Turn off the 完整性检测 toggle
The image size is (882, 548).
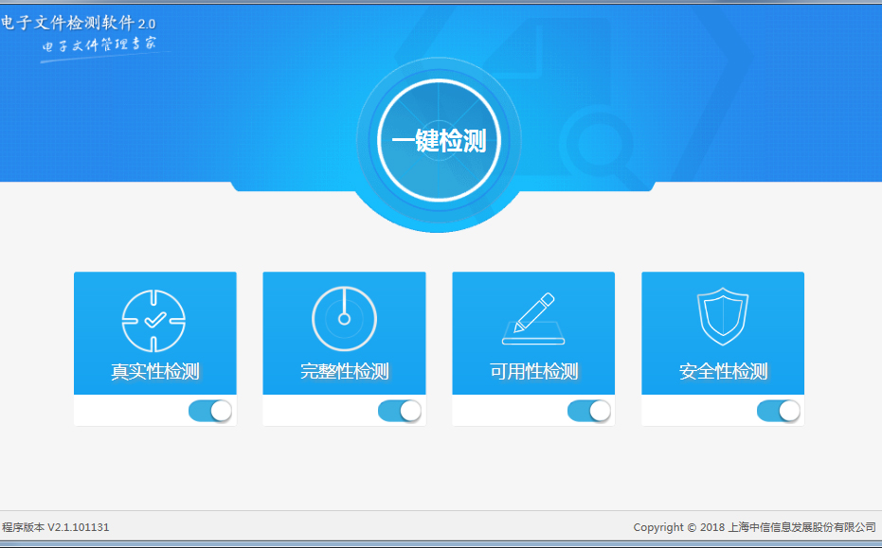point(400,411)
